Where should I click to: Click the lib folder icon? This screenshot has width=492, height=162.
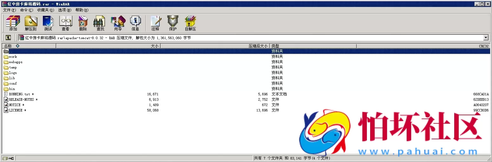point(6,78)
